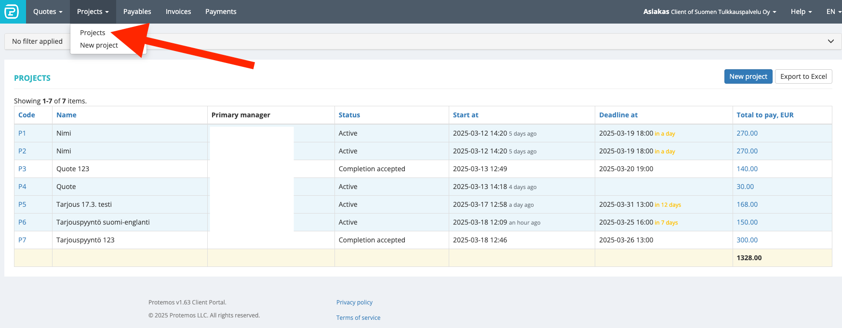Open the EN language selector

pyautogui.click(x=833, y=12)
